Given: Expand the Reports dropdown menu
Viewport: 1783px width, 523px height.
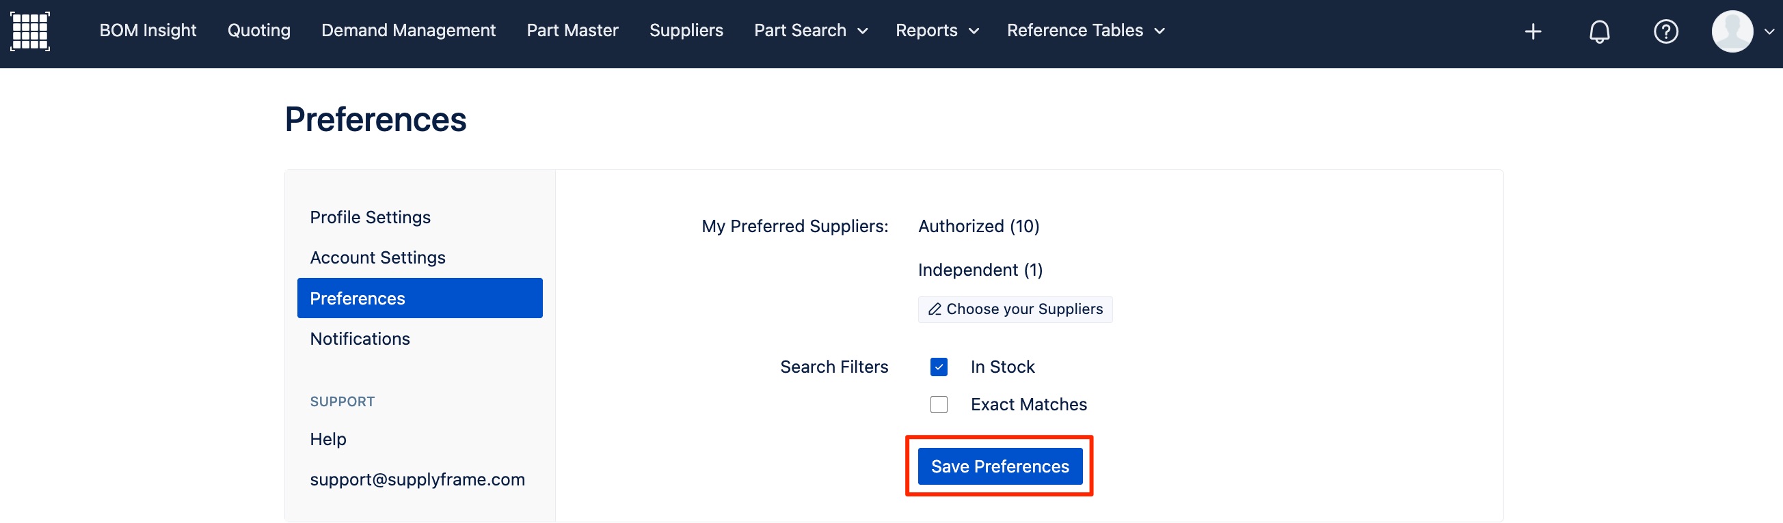Looking at the screenshot, I should coord(937,31).
